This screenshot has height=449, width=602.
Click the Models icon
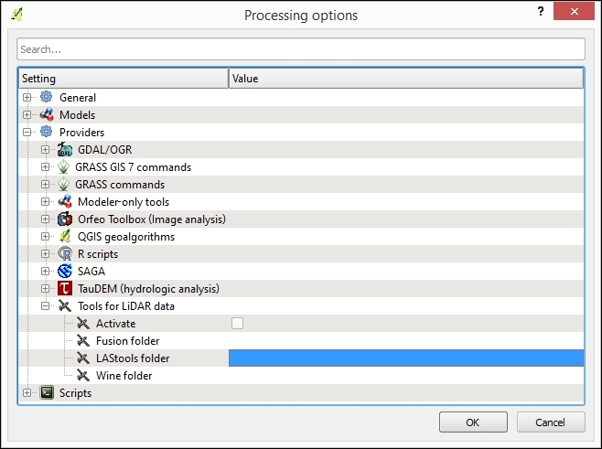coord(47,114)
